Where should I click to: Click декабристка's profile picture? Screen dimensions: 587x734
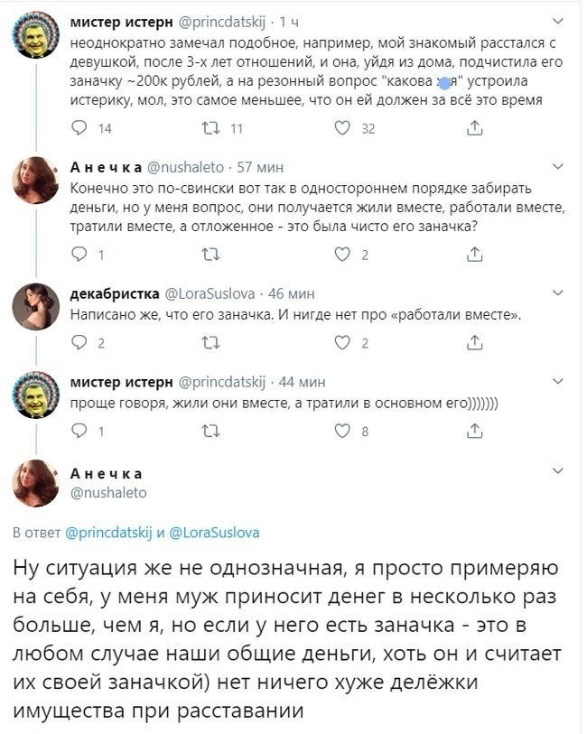point(36,307)
